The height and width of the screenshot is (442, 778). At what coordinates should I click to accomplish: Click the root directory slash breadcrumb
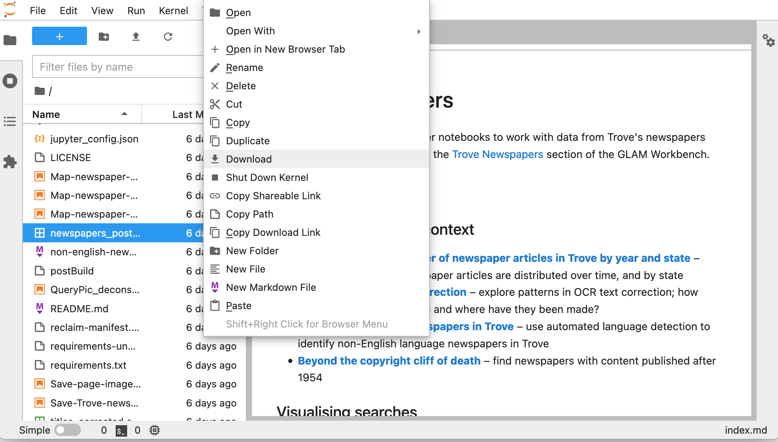coord(53,91)
